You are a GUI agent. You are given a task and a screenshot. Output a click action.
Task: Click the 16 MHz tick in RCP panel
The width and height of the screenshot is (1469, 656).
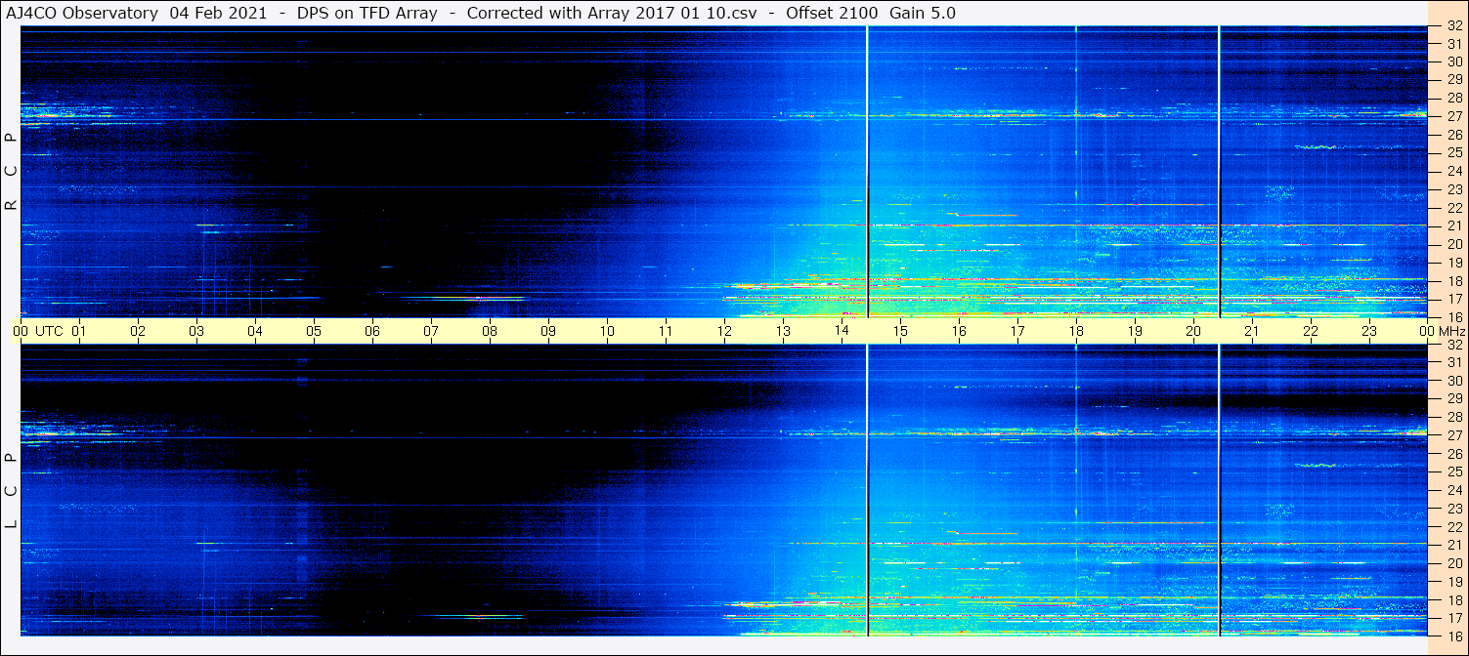(1454, 317)
